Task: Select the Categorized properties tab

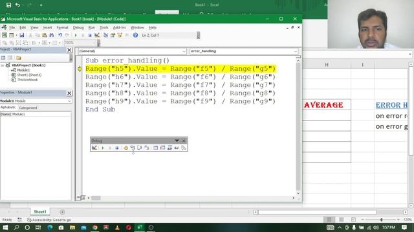Action: pyautogui.click(x=28, y=108)
